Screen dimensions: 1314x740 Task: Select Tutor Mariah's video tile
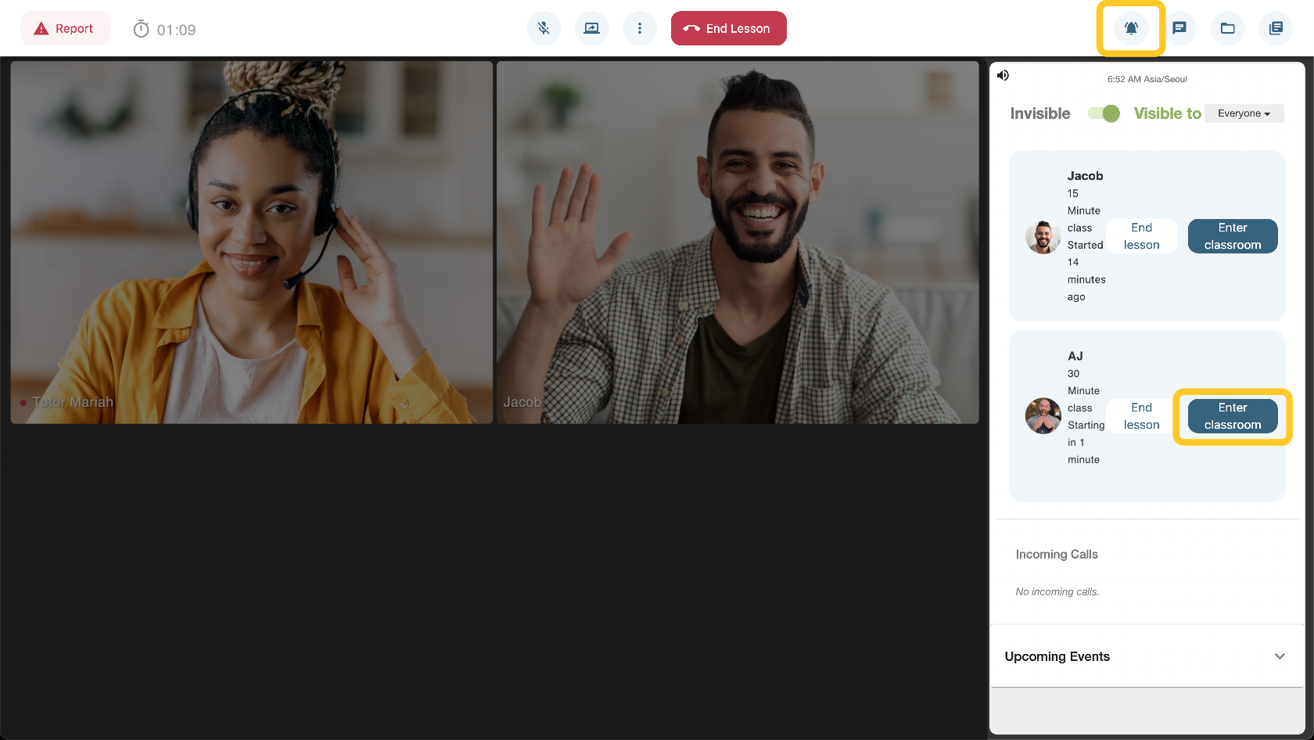(x=252, y=242)
